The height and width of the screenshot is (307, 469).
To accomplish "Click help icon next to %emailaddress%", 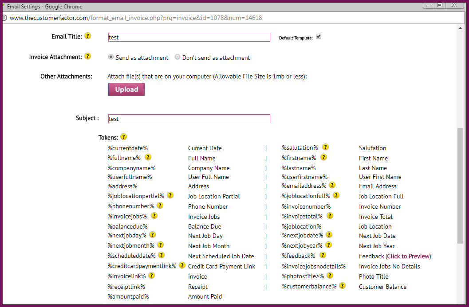I will click(x=332, y=185).
